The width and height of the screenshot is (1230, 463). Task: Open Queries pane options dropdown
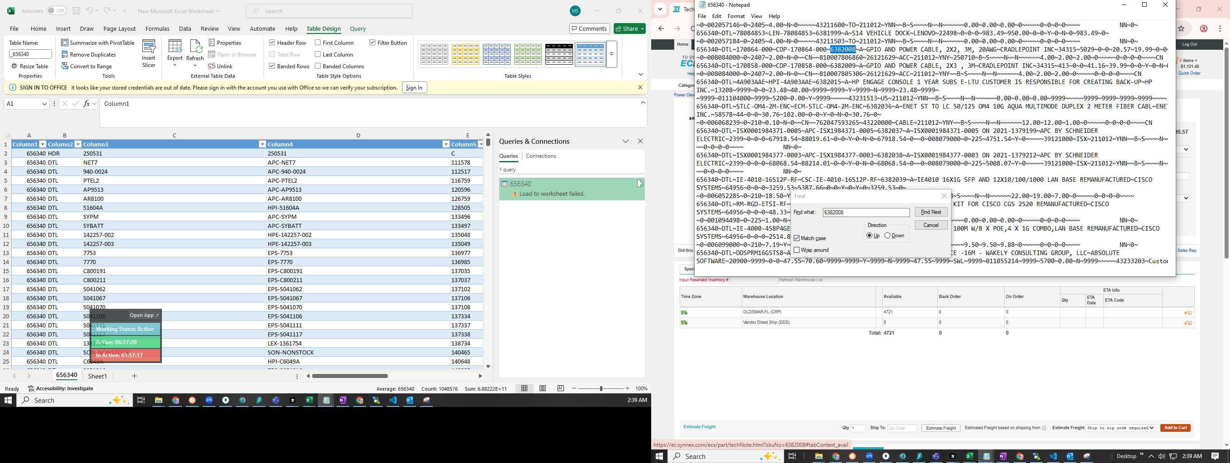pyautogui.click(x=625, y=141)
